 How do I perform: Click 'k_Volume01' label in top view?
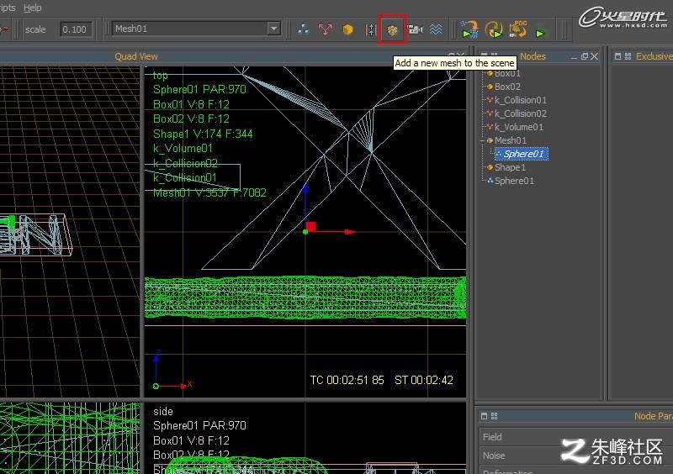click(x=183, y=149)
